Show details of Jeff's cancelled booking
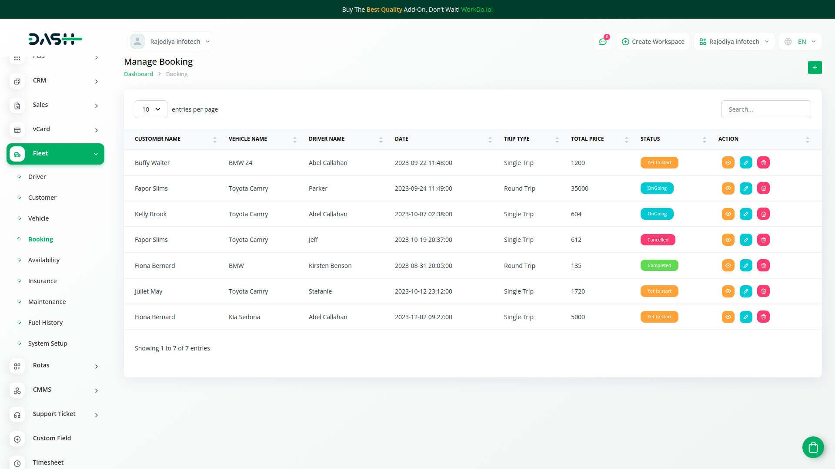 click(x=728, y=240)
